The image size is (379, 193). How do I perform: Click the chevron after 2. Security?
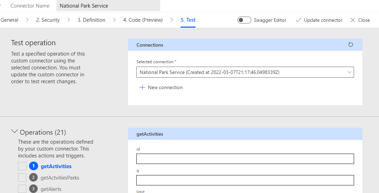pos(69,20)
